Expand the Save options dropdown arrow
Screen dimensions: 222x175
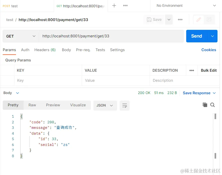169,19
